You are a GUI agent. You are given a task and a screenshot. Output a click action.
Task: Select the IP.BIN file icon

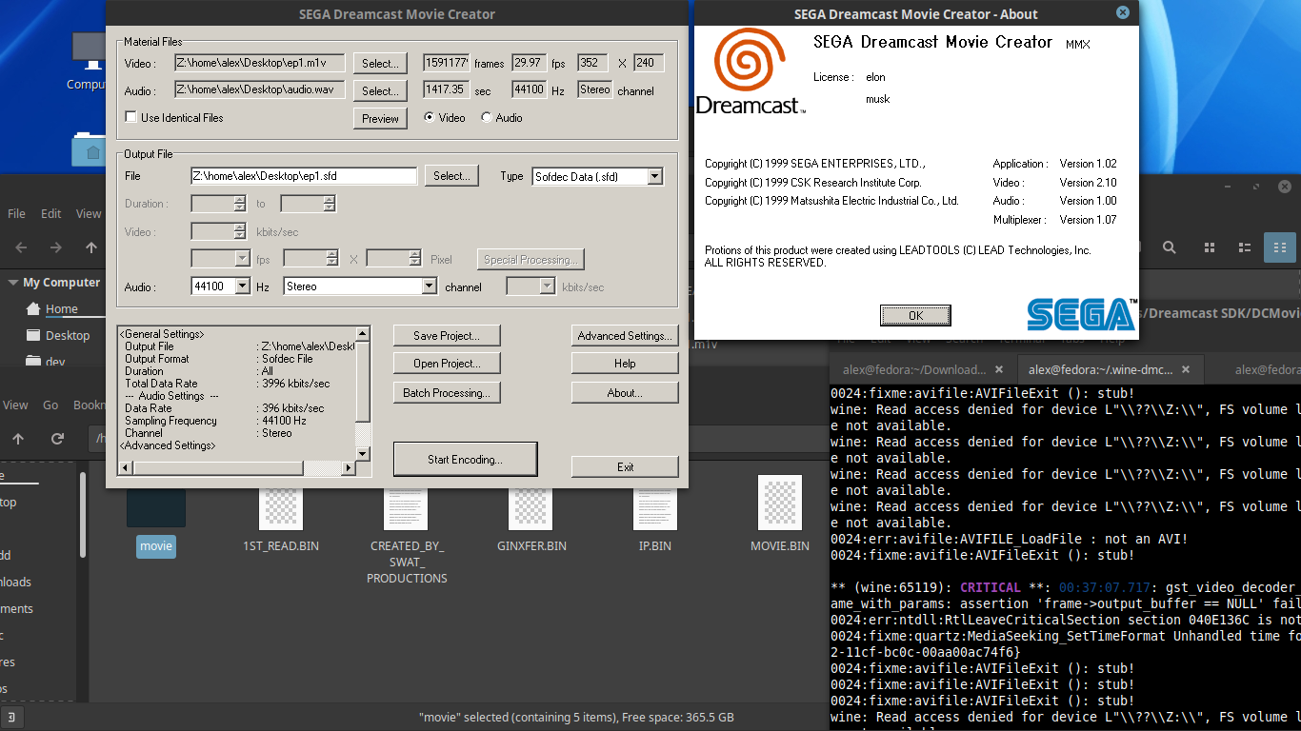[x=655, y=504]
